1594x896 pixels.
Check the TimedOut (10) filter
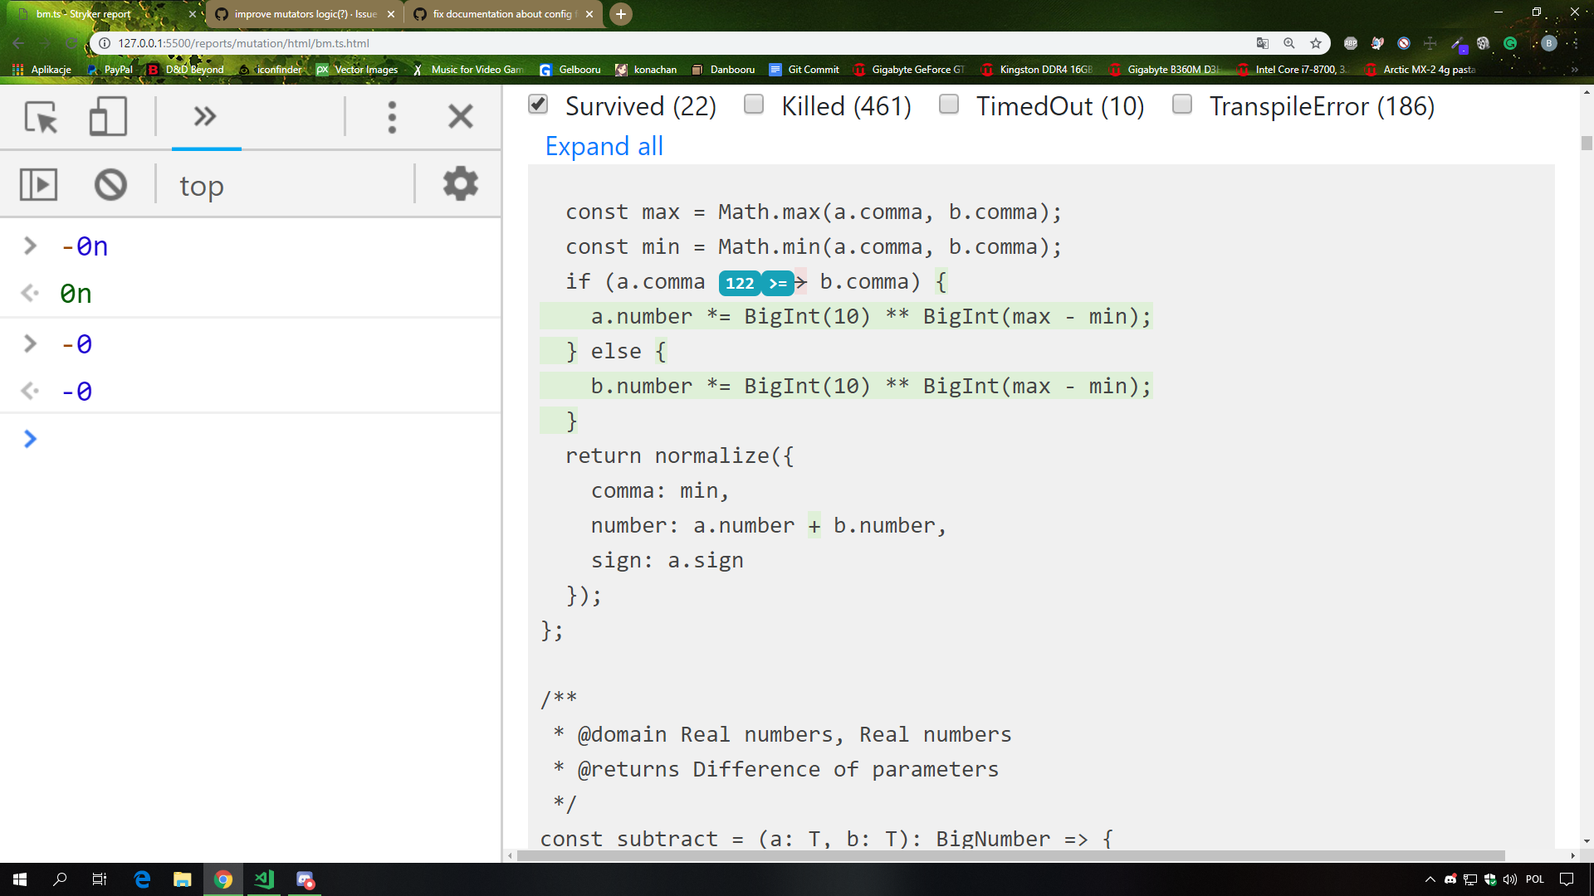point(949,105)
